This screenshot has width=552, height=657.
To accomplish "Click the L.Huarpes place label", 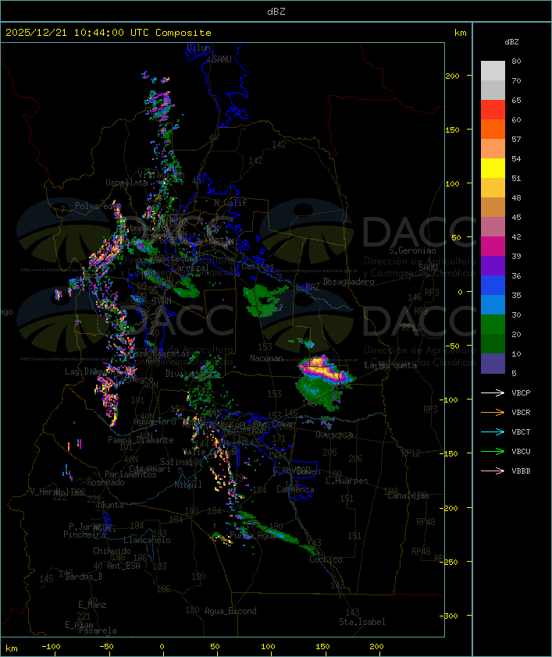I will 347,481.
